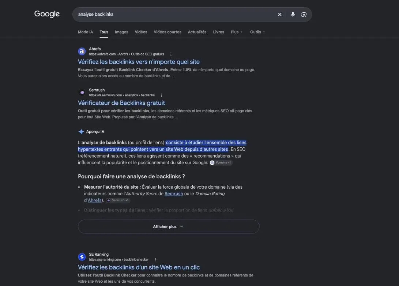Switch to Mode IA tab
399x286 pixels.
[x=85, y=32]
